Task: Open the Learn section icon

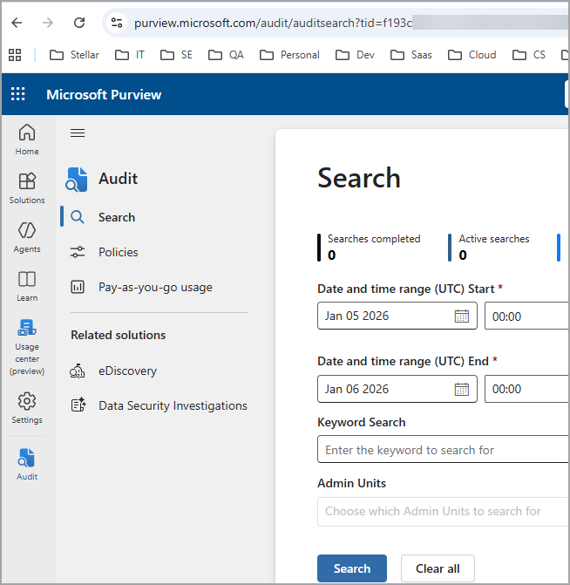Action: (x=27, y=285)
